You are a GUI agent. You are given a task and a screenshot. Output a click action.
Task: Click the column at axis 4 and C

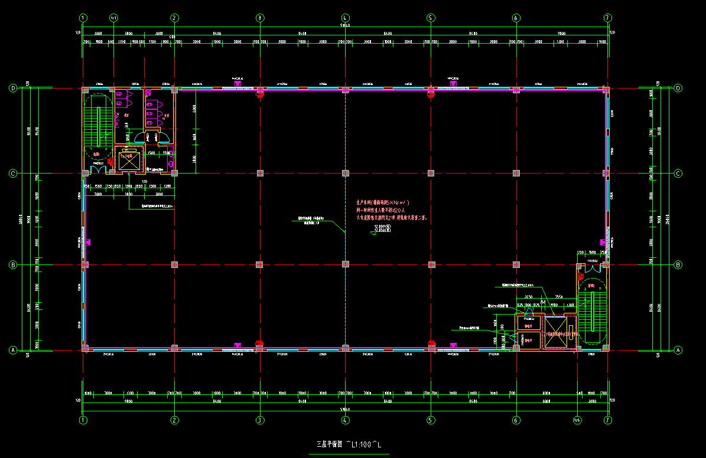click(x=346, y=174)
